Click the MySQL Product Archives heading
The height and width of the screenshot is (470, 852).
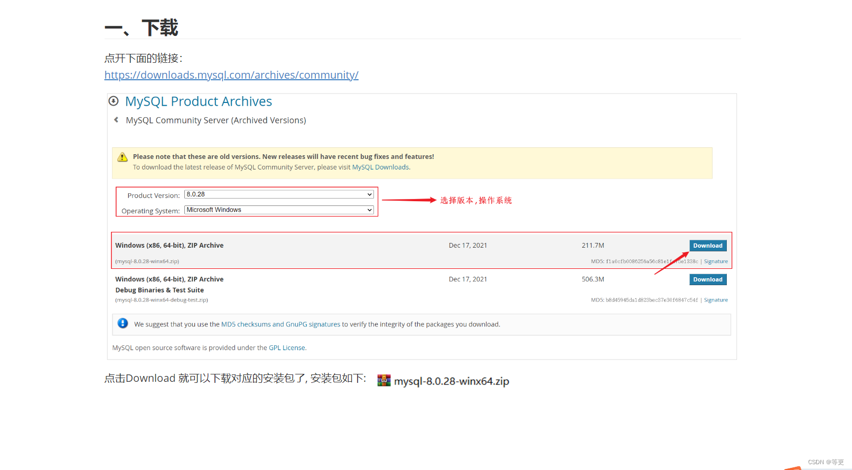point(199,101)
